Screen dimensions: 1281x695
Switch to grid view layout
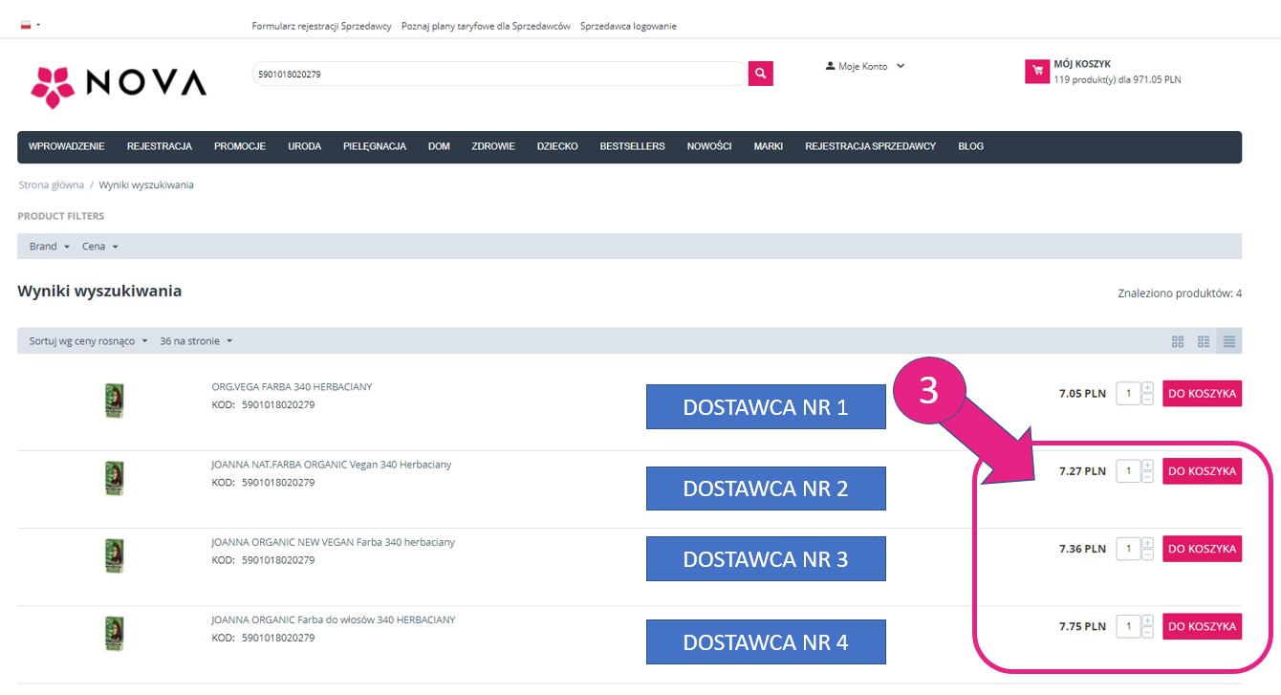pos(1178,341)
